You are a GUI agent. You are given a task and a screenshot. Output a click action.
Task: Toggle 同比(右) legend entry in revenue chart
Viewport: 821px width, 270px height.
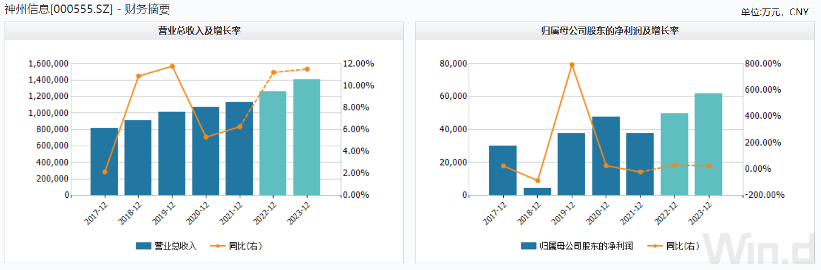coord(235,246)
